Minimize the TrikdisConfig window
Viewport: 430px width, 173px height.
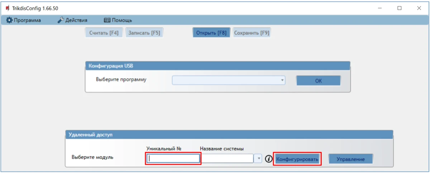tap(379, 8)
